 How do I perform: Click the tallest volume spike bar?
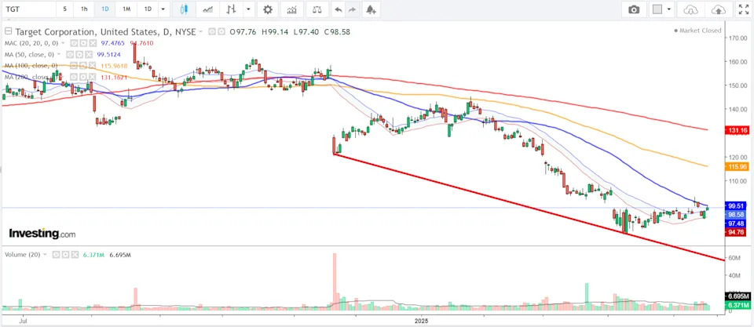pos(335,282)
